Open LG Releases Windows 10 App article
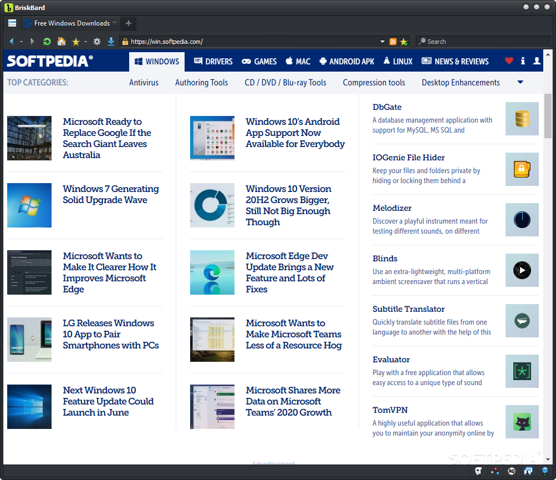This screenshot has height=480, width=556. (x=111, y=334)
